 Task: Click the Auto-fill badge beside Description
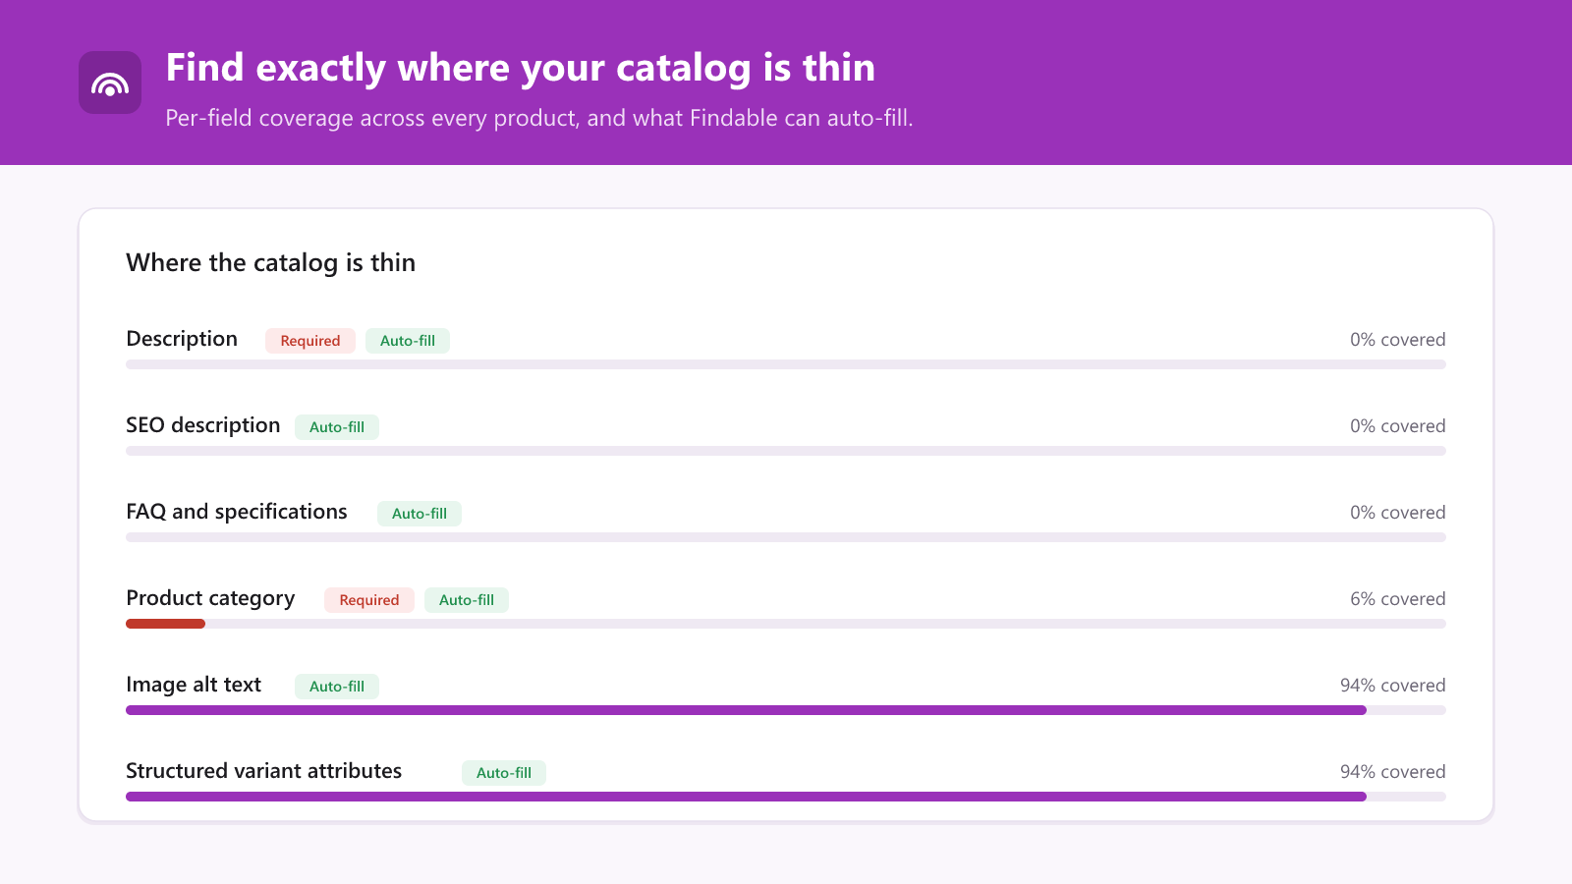click(x=408, y=341)
